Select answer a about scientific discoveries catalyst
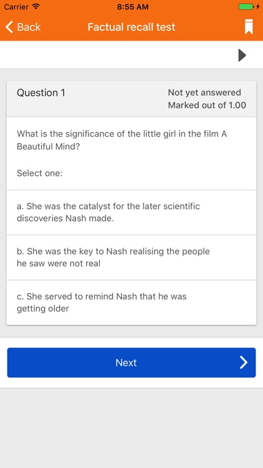This screenshot has height=468, width=263. (x=131, y=212)
